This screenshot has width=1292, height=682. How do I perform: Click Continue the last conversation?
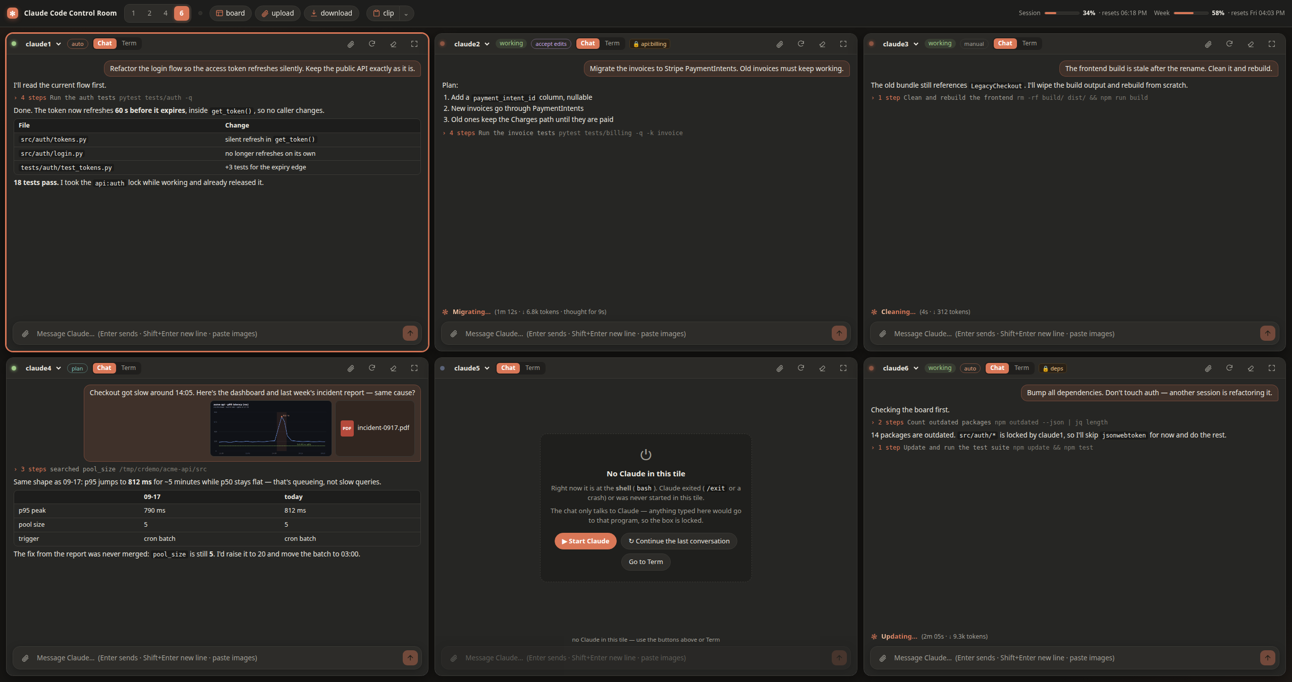(x=679, y=541)
